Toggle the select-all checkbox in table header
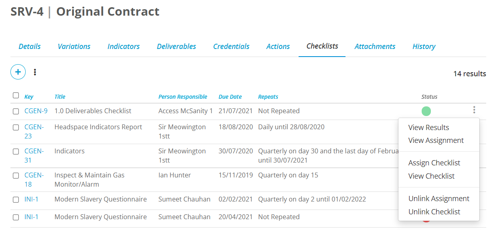Screen dimensions: 493x230 16,96
